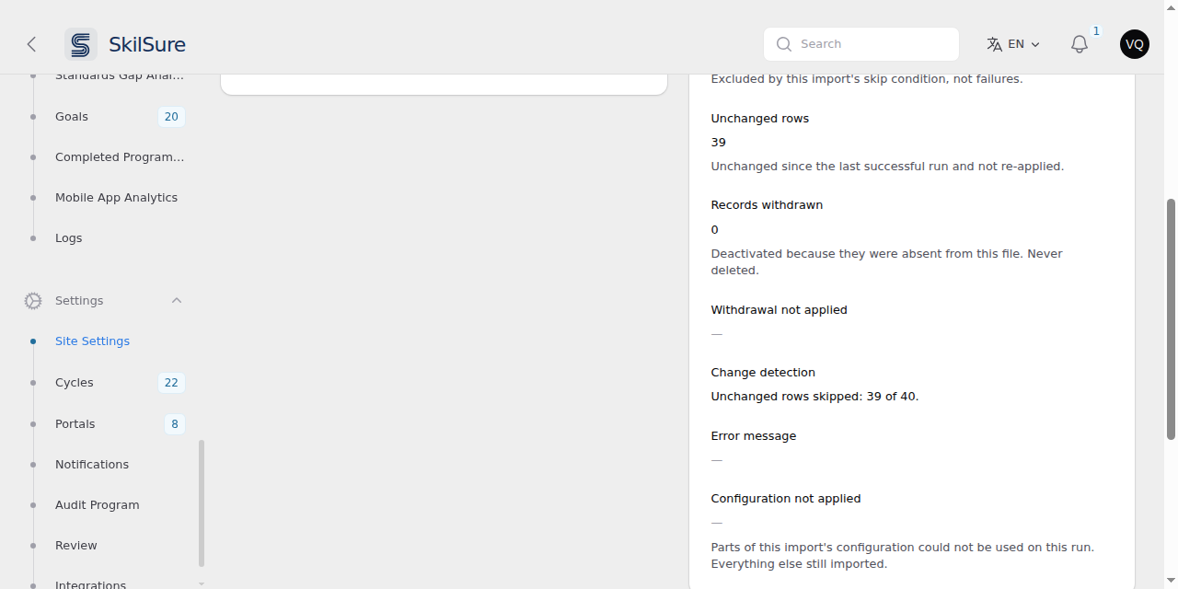
Task: Open Cycles in the sidebar
Action: pos(75,383)
